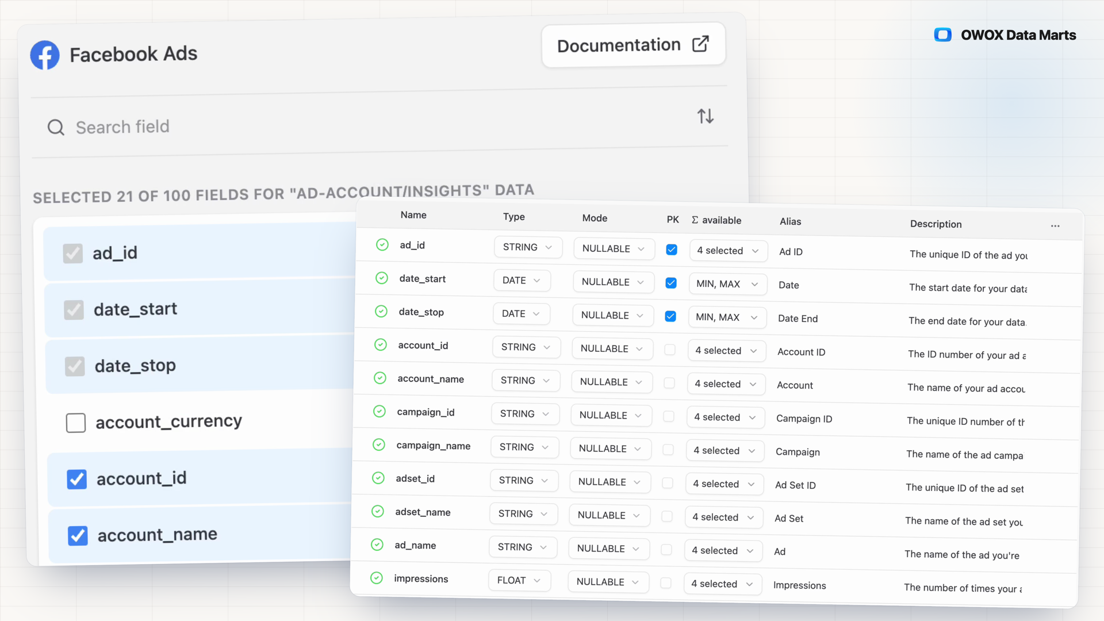Toggle PK checkbox for date_start row
Image resolution: width=1104 pixels, height=621 pixels.
coord(671,283)
